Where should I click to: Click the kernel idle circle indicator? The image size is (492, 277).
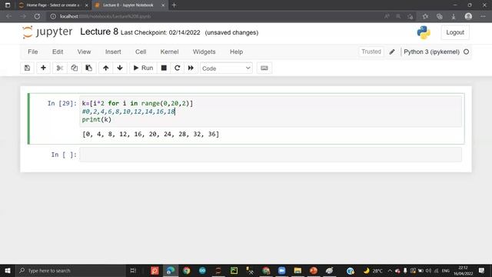click(467, 52)
